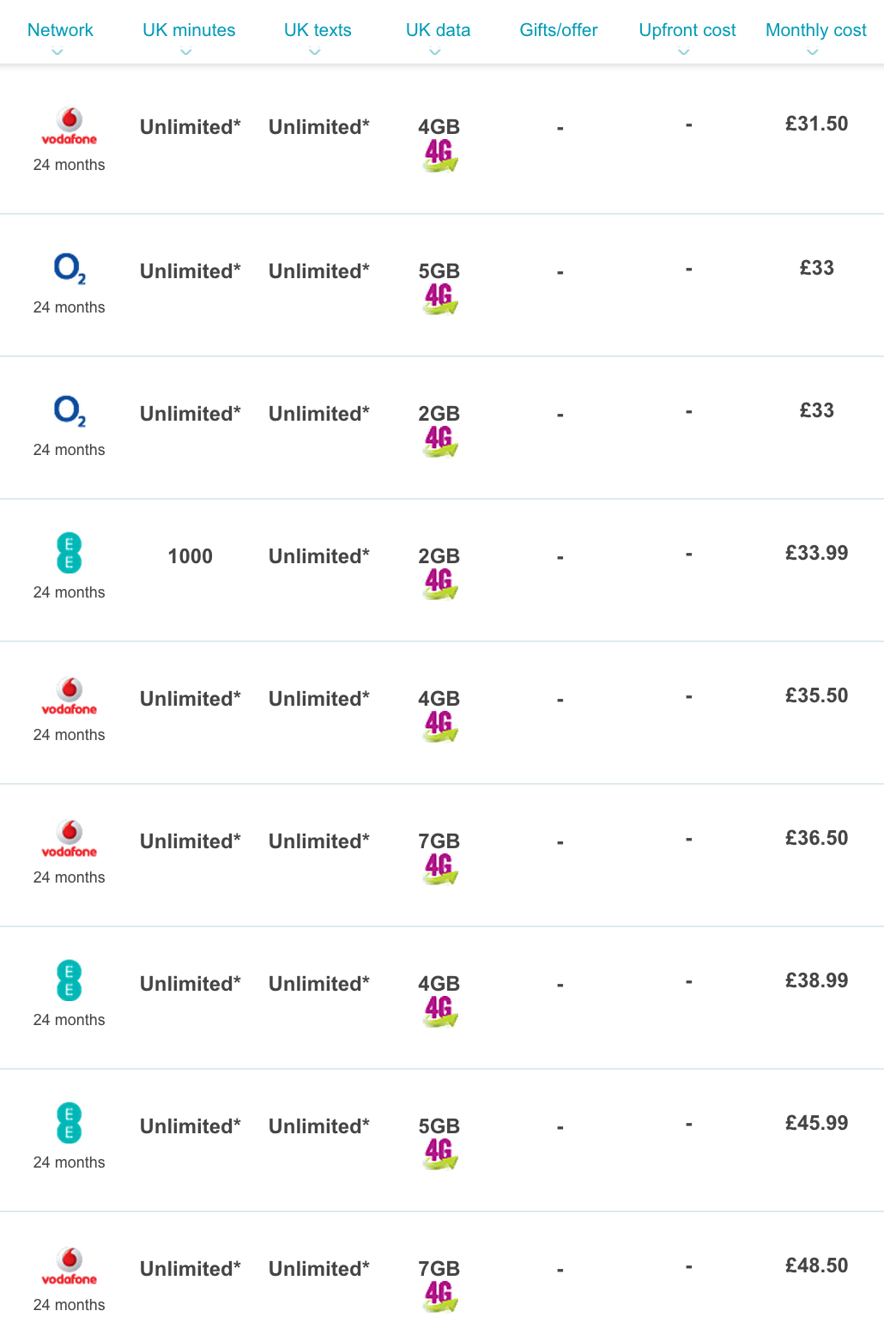This screenshot has width=884, height=1329.
Task: Click the O2 logo on 5GB plan
Action: click(70, 269)
